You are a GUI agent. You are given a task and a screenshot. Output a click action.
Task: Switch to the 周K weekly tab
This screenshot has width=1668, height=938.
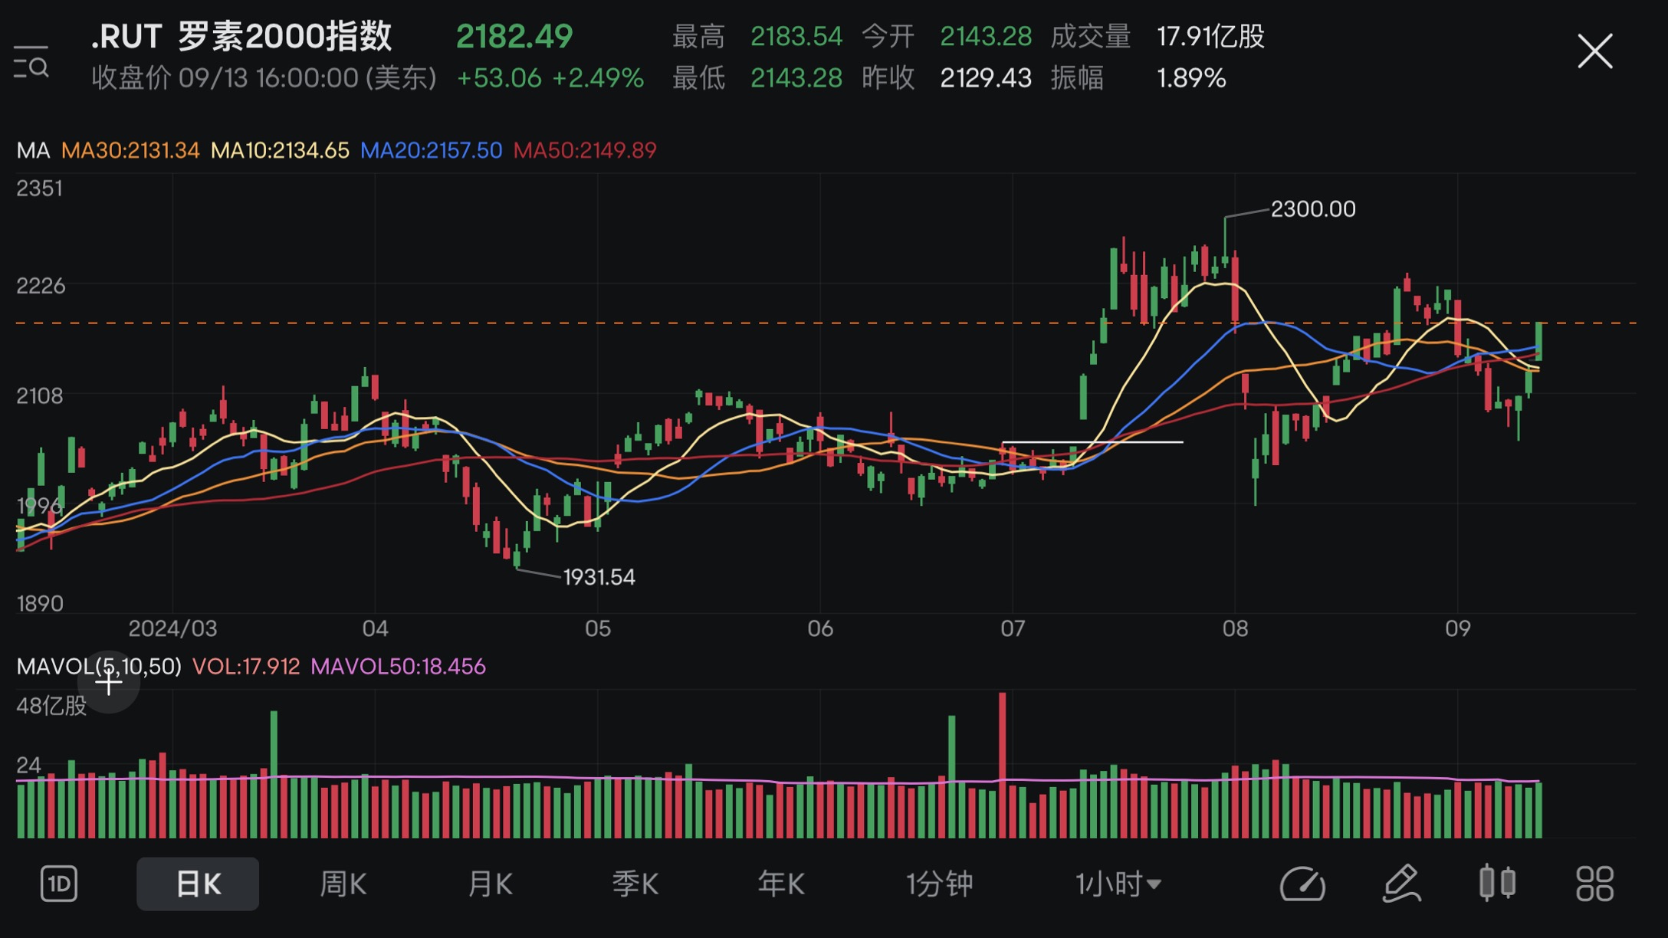[343, 884]
